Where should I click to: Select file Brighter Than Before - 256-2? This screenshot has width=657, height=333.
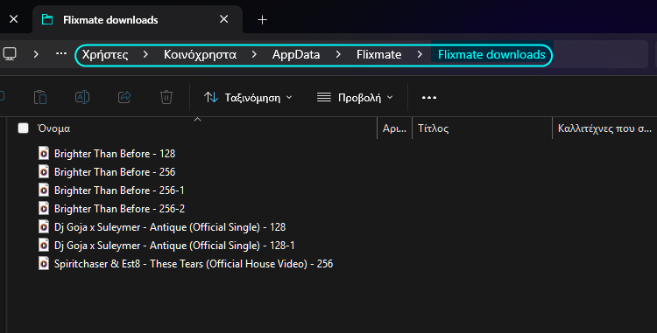(x=119, y=209)
